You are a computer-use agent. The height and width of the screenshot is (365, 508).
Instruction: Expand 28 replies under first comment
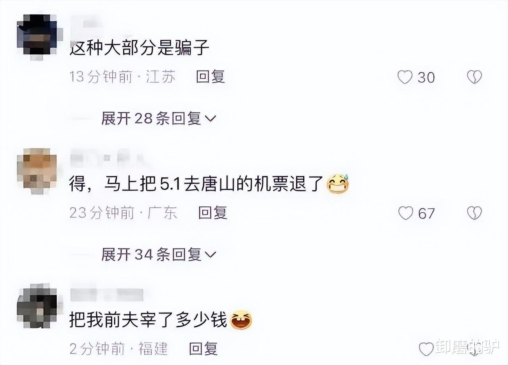pyautogui.click(x=158, y=118)
